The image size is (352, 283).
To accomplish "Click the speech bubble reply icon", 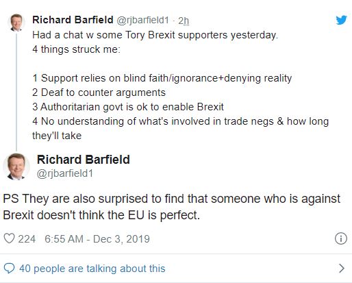I will (10, 269).
